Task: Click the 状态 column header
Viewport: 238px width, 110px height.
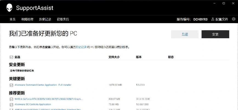Action: [x=171, y=57]
